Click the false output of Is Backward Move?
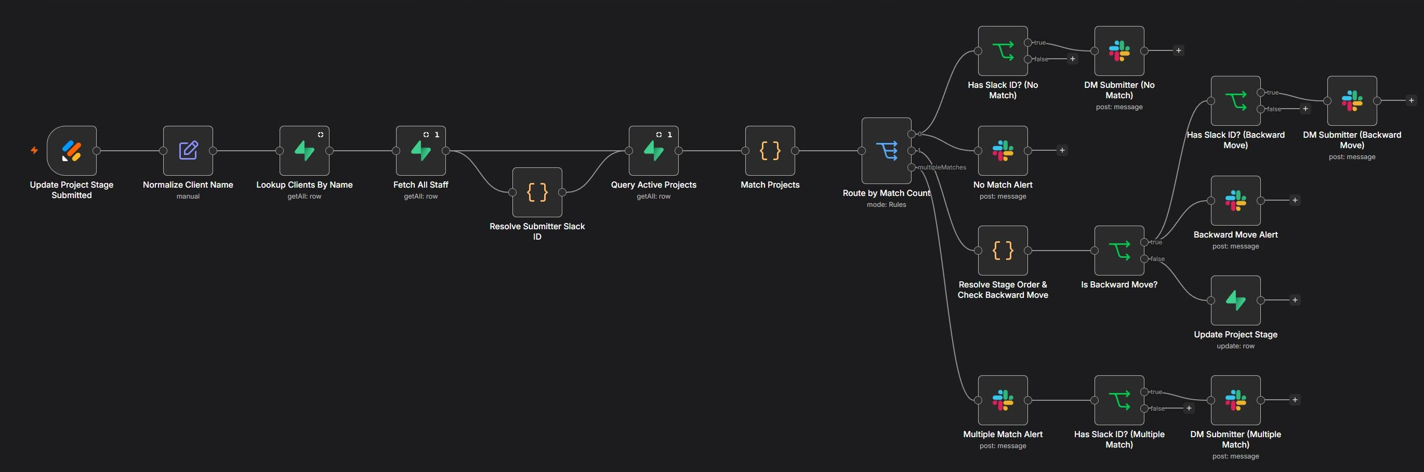The height and width of the screenshot is (472, 1424). tap(1144, 259)
